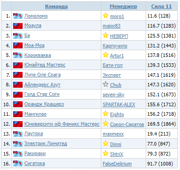Click the gold star next to moro1
Image resolution: width=180 pixels, height=170 pixels.
coord(105,15)
